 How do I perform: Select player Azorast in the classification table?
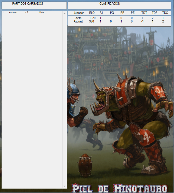pyautogui.click(x=78, y=21)
